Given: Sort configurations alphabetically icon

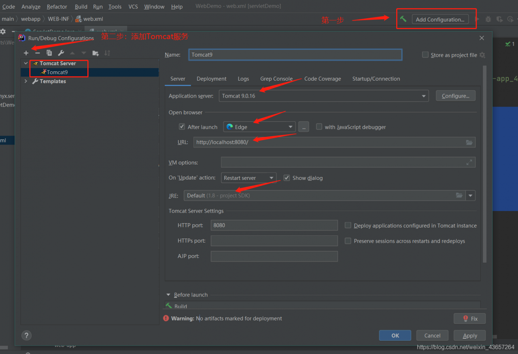Looking at the screenshot, I should 107,53.
